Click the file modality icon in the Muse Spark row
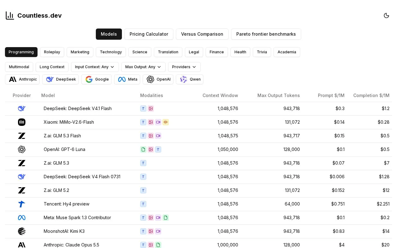397x248 pixels. (x=166, y=218)
